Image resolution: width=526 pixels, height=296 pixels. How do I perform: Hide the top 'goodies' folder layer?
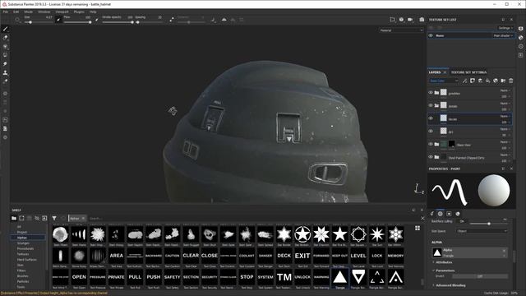click(x=431, y=93)
